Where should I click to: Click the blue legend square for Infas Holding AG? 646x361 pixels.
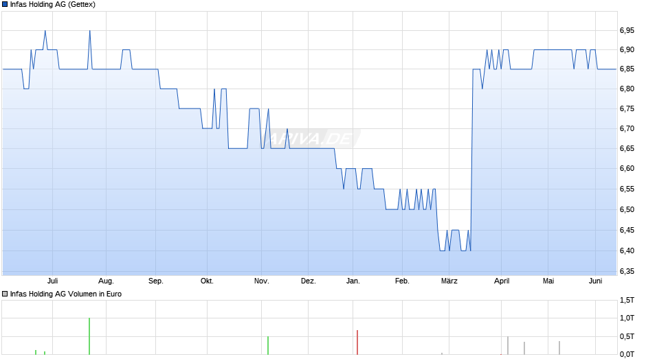5,5
